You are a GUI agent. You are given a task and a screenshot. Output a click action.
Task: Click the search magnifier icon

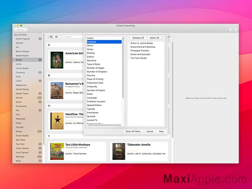click(x=63, y=37)
